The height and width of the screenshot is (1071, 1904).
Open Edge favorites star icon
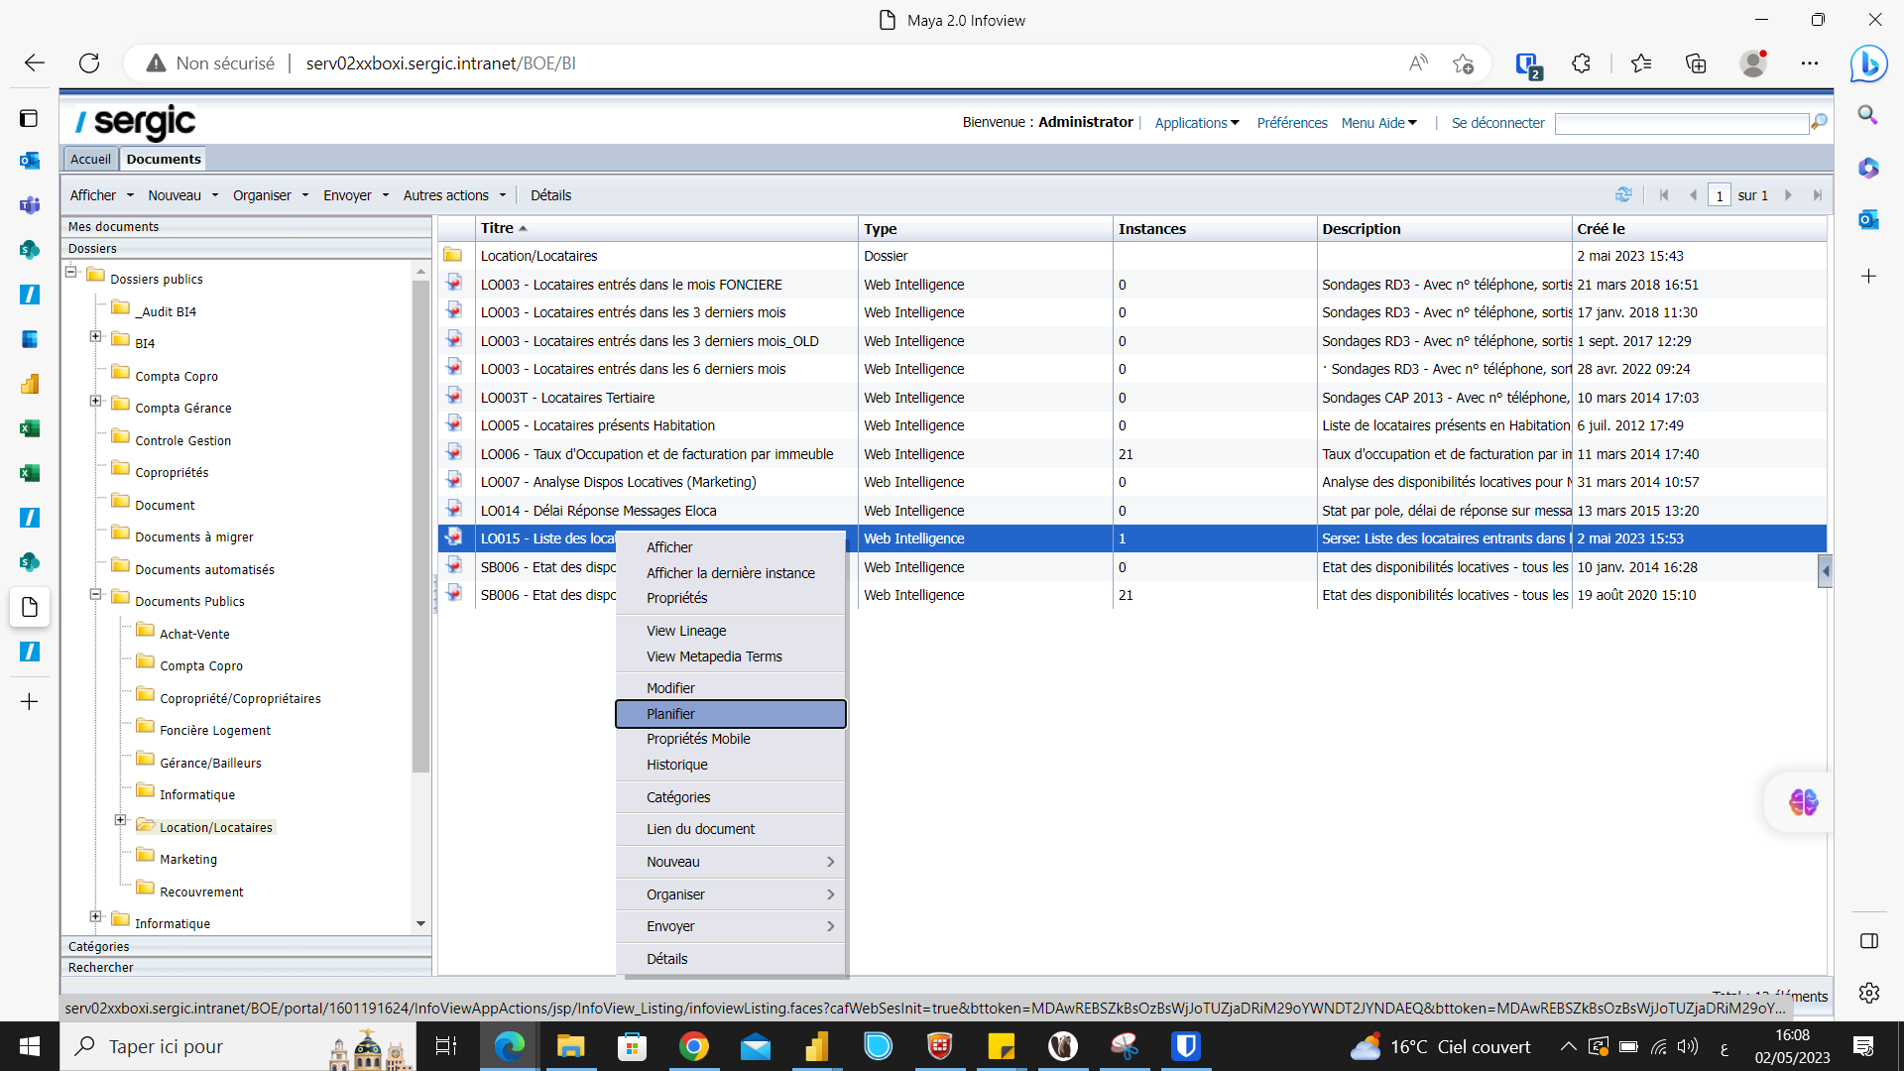pos(1641,62)
